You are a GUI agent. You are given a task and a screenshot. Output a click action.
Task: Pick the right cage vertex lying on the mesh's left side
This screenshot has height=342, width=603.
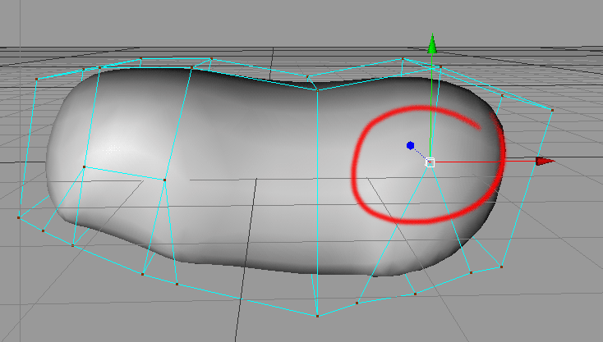tap(164, 179)
